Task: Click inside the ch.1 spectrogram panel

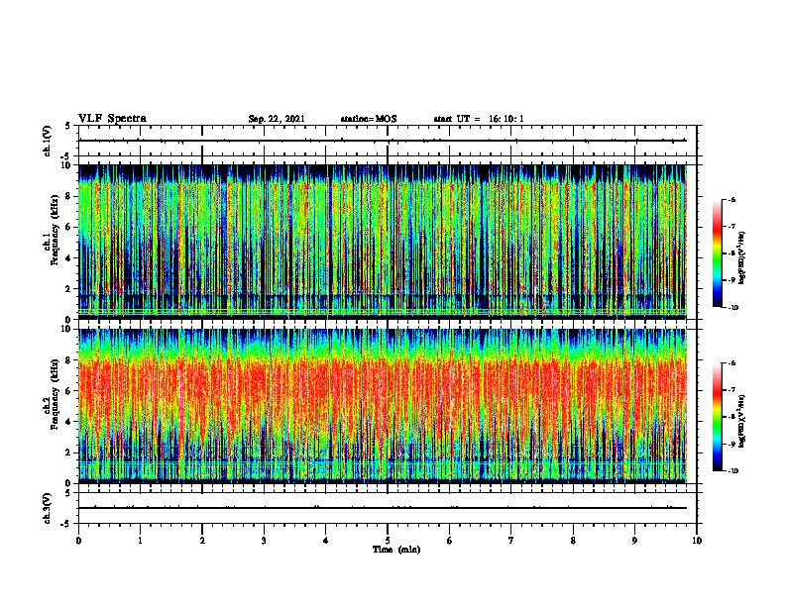Action: pos(383,242)
